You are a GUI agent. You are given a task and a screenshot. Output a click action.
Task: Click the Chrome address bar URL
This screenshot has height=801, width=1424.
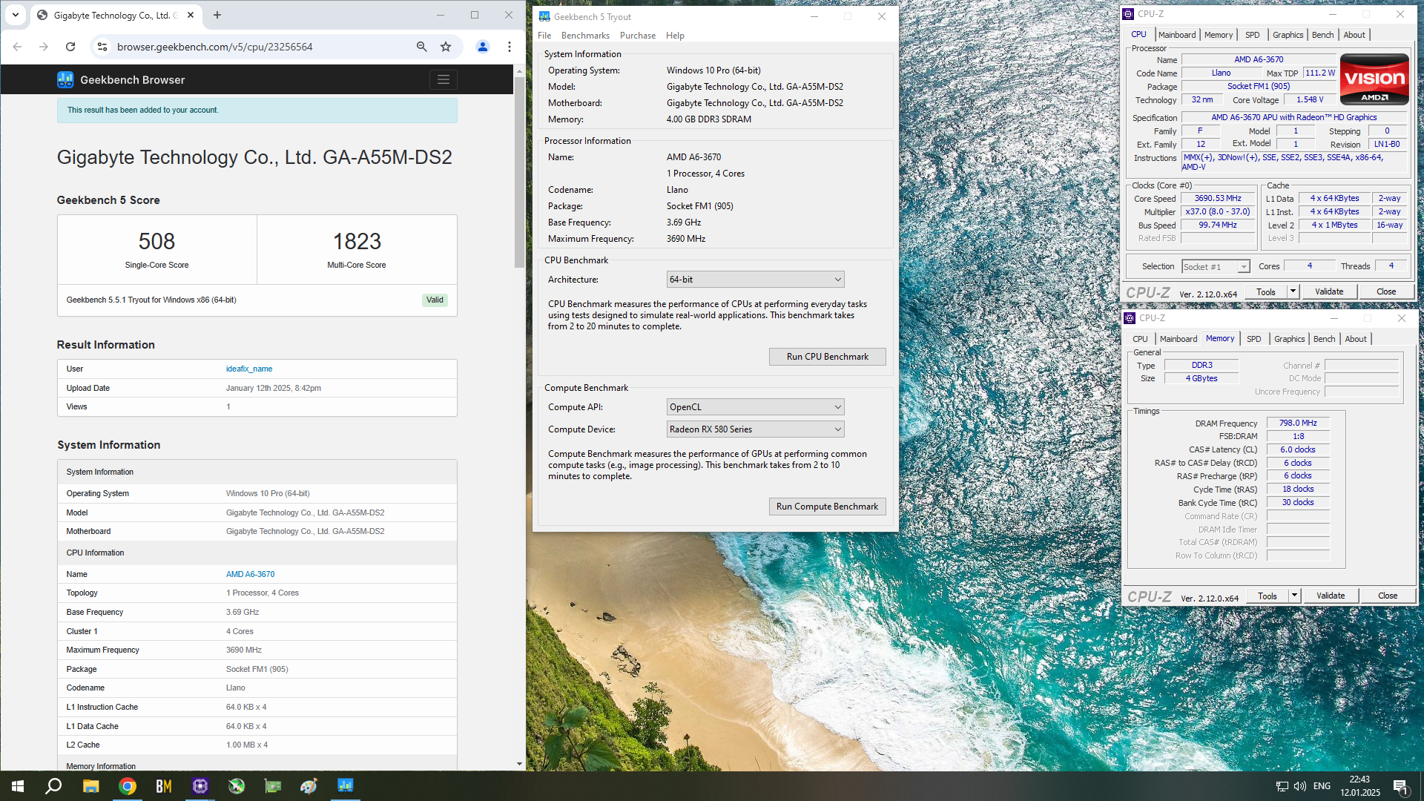tap(214, 47)
